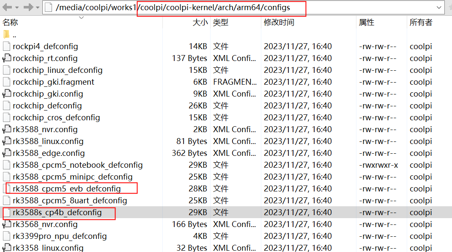
Task: Select the rockchip_gki.fragment file icon
Action: click(x=7, y=82)
